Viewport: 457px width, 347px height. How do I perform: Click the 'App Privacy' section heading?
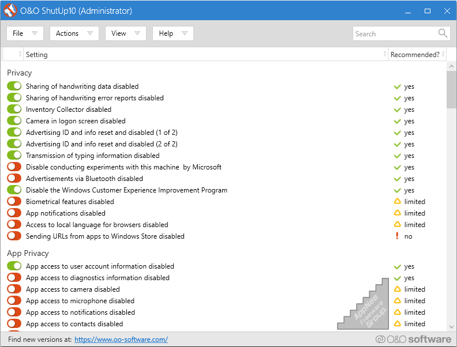point(28,253)
